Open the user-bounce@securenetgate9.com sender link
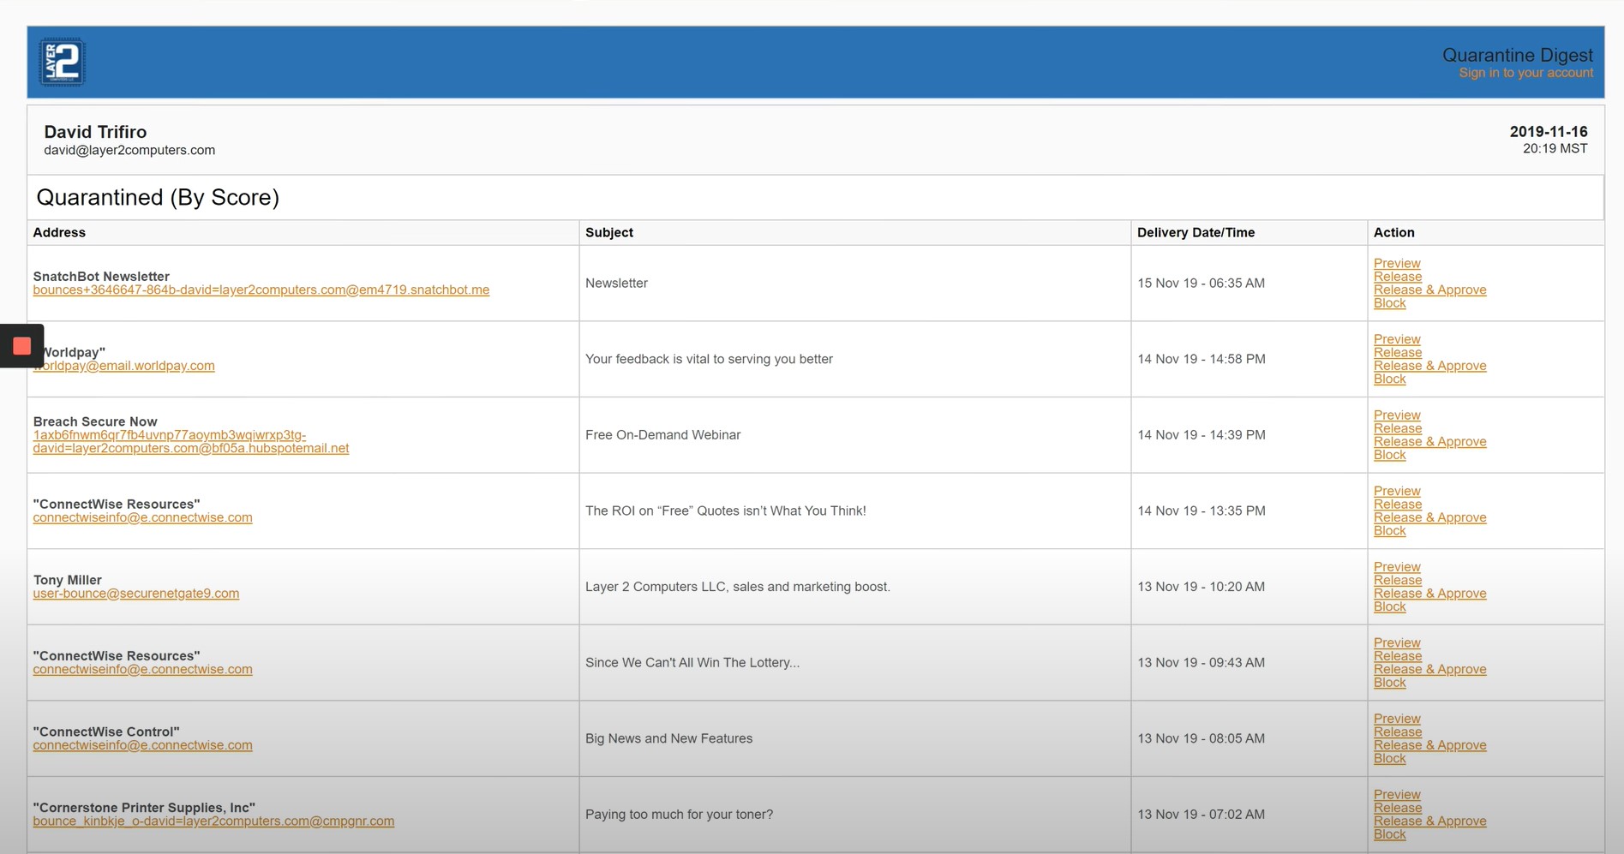 click(x=135, y=593)
